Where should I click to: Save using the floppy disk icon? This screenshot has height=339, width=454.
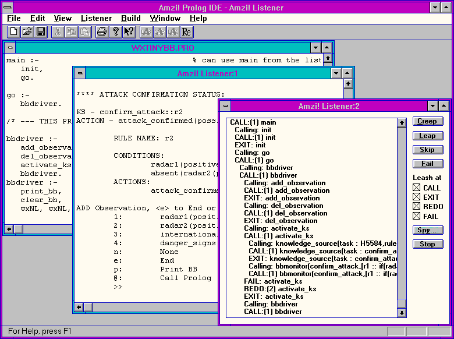pos(41,32)
